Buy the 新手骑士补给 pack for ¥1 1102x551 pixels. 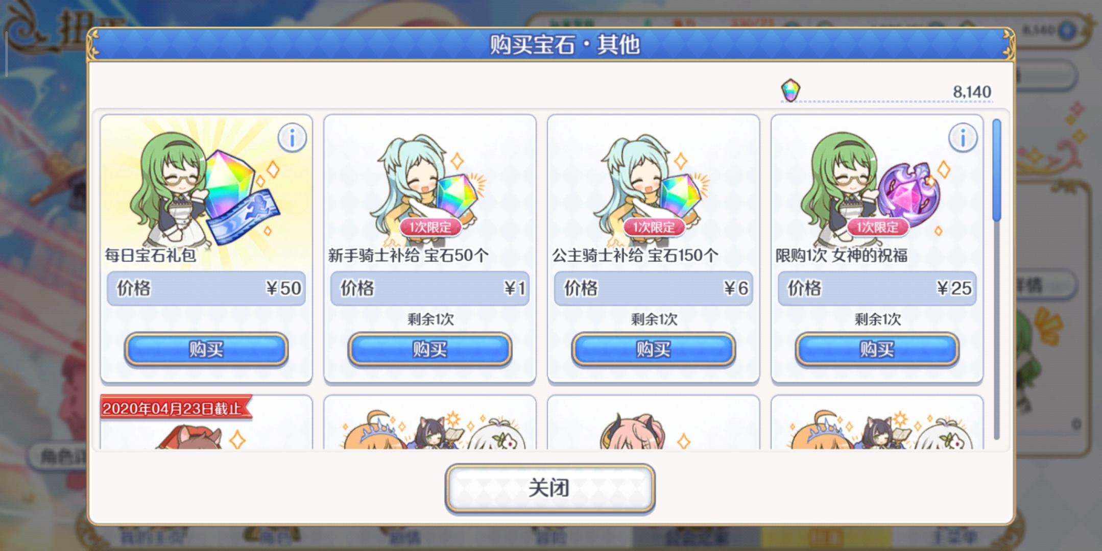pos(430,349)
